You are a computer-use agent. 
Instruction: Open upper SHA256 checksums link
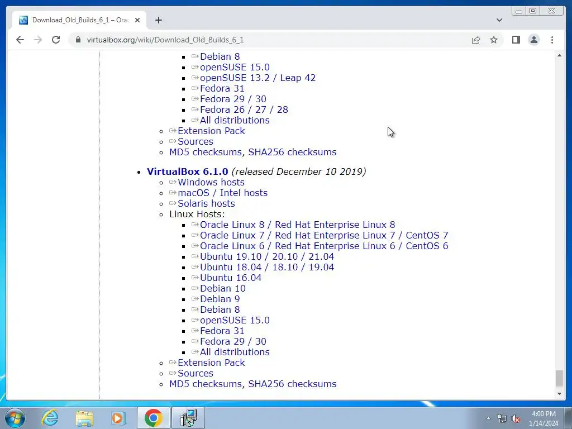coord(293,152)
